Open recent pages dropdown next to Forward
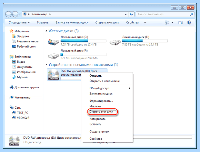 coord(20,14)
